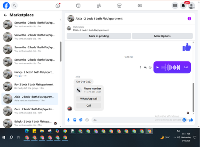The height and width of the screenshot is (147, 200).
Task: Click Aisia's avatar in chat header
Action: [71, 18]
